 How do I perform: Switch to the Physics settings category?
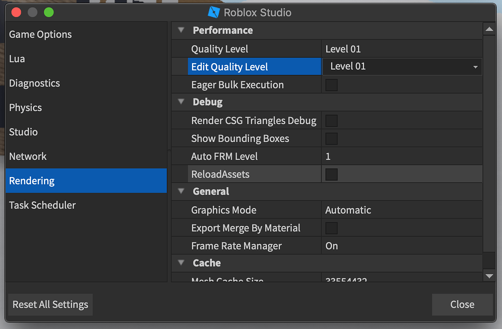[x=86, y=107]
